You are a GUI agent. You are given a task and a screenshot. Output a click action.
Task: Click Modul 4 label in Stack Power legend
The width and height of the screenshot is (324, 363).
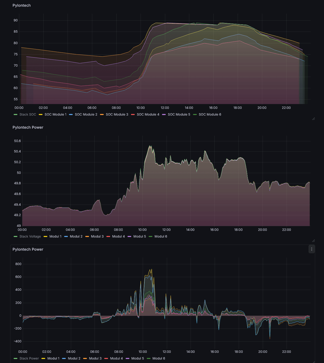(116, 358)
